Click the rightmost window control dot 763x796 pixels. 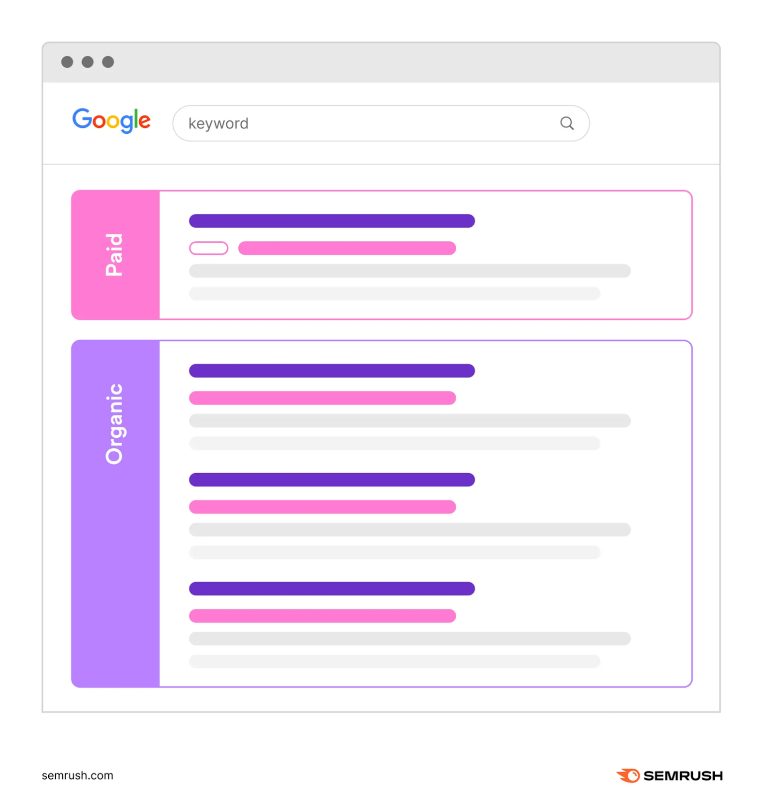tap(108, 62)
